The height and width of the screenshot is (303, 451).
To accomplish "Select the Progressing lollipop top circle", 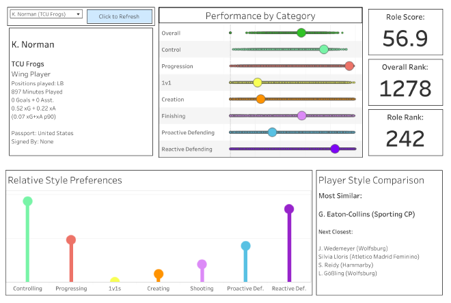I will click(71, 240).
